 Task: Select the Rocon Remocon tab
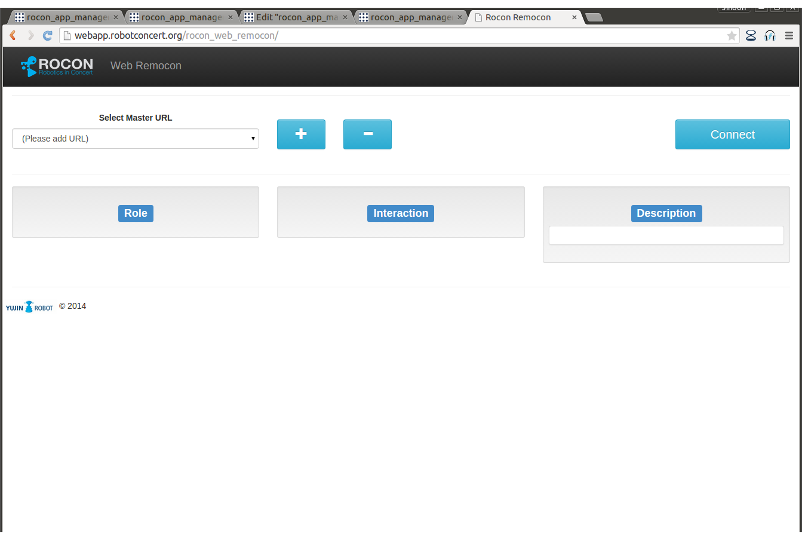pos(518,17)
